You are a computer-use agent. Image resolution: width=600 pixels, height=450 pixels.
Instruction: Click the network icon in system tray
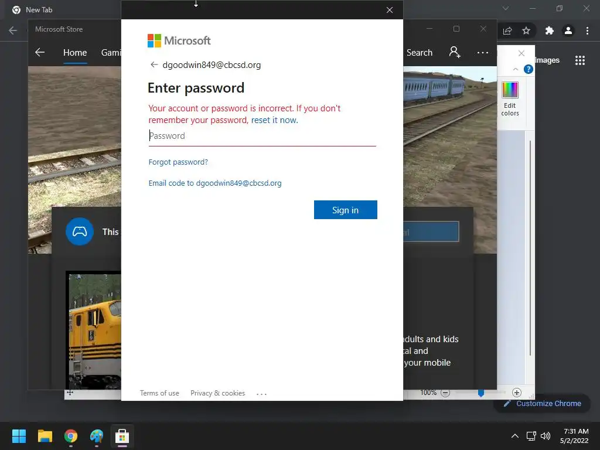[531, 436]
